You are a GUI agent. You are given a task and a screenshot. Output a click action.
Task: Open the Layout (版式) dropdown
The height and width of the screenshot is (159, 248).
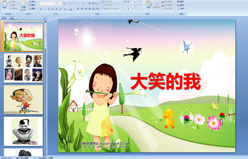click(x=33, y=1)
